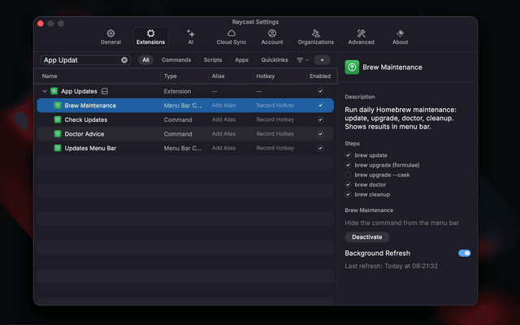Collapse the App Updates extension group

coord(45,91)
